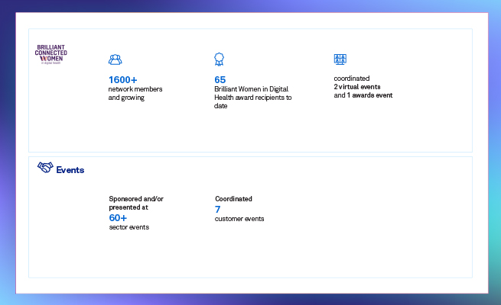Select the 'sector events' label
This screenshot has height=305, width=501.
click(129, 227)
